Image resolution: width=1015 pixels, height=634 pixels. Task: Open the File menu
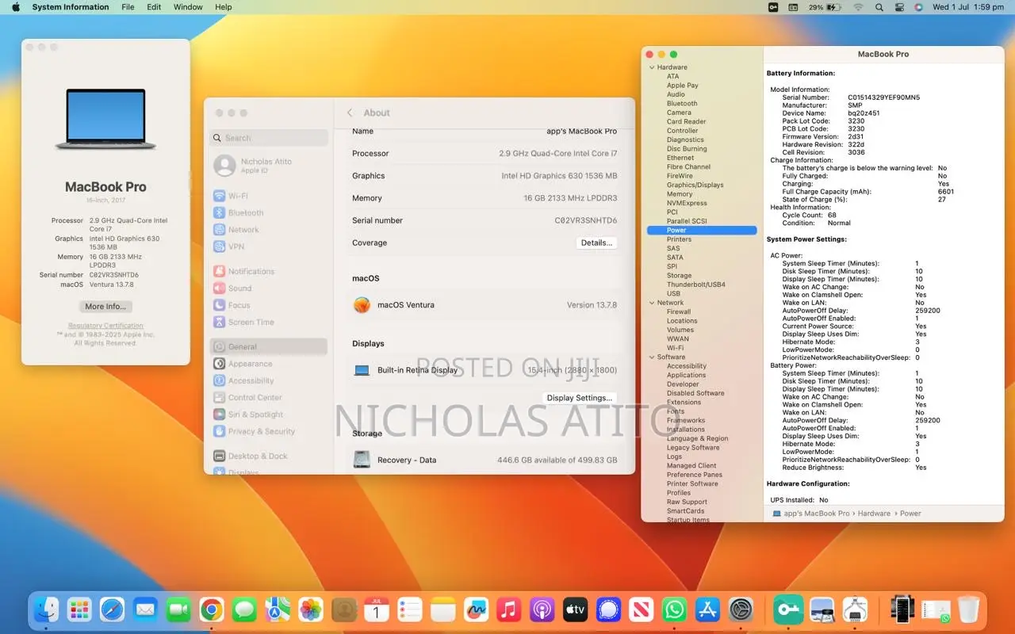coord(128,7)
